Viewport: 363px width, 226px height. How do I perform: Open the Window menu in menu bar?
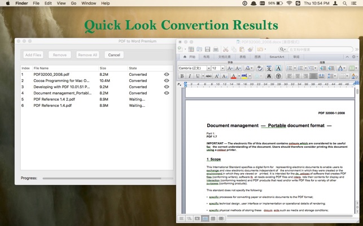(89, 3)
